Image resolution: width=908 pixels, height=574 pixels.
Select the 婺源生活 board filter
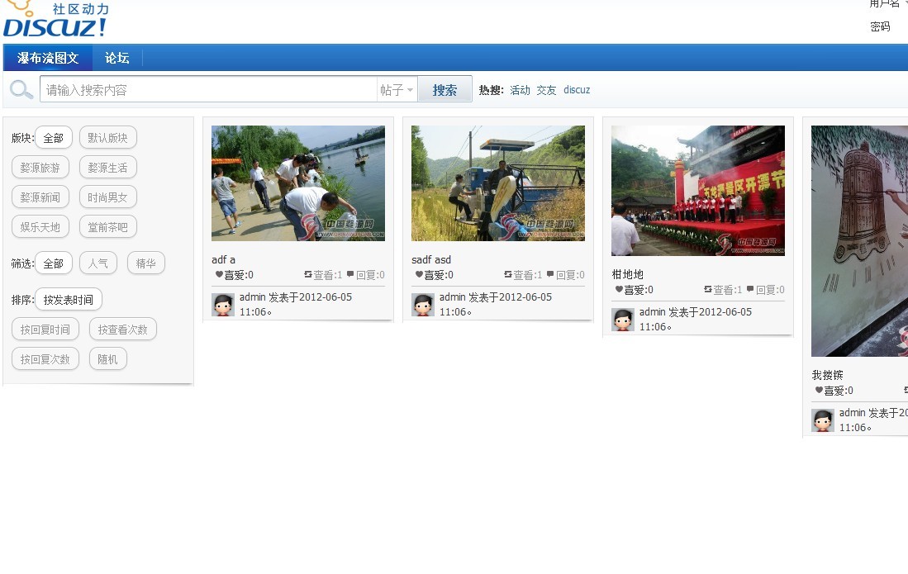(x=107, y=167)
